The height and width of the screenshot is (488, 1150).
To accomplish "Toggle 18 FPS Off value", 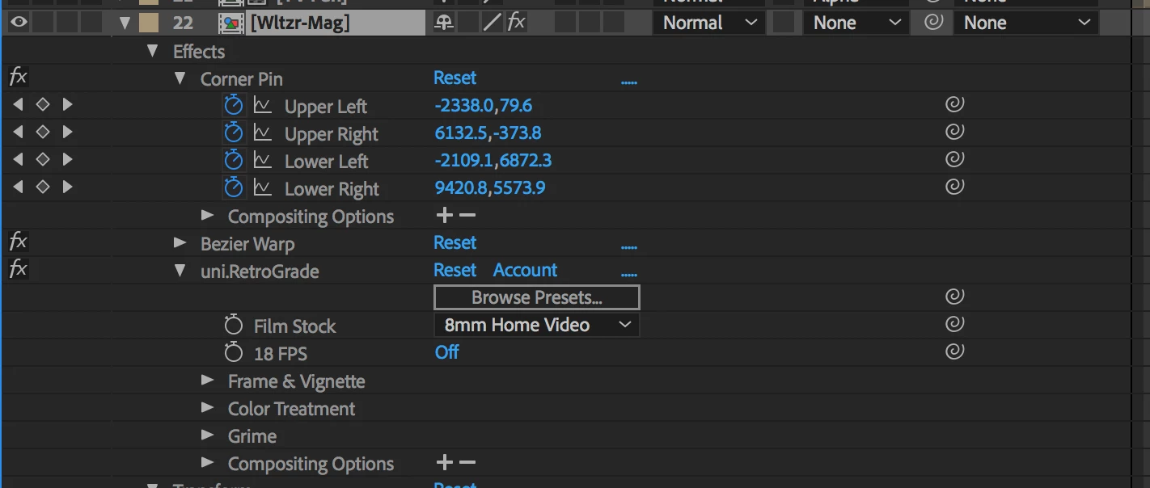I will (x=447, y=352).
